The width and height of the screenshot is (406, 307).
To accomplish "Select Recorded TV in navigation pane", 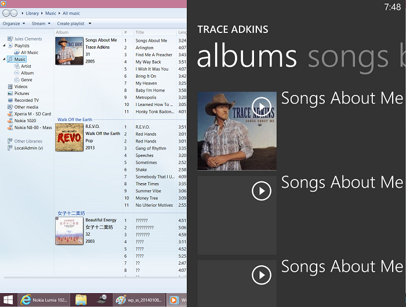I will pos(27,100).
